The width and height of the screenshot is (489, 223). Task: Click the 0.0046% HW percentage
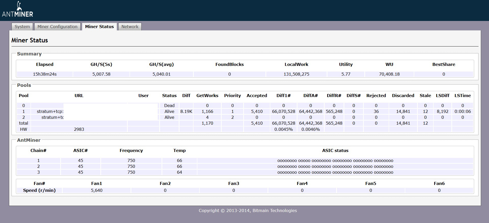[311, 129]
